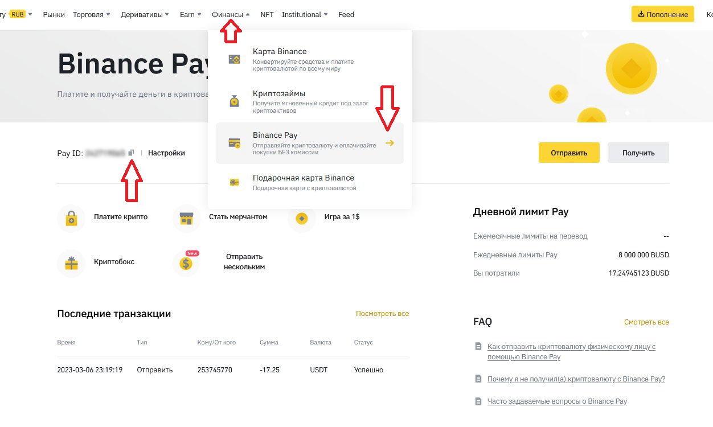Click the grey 'Получить' button
Viewport: 713px width, 427px height.
point(638,153)
